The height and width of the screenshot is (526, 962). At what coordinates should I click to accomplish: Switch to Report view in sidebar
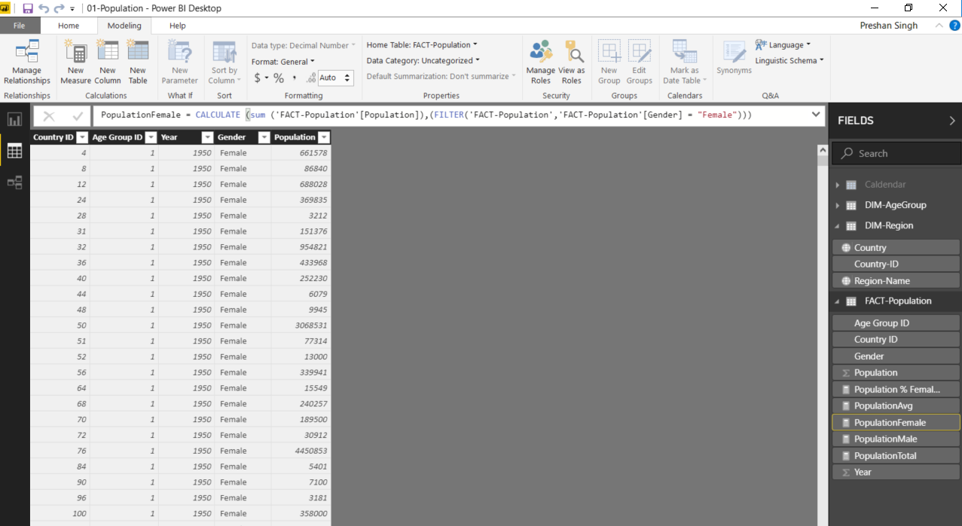coord(14,119)
